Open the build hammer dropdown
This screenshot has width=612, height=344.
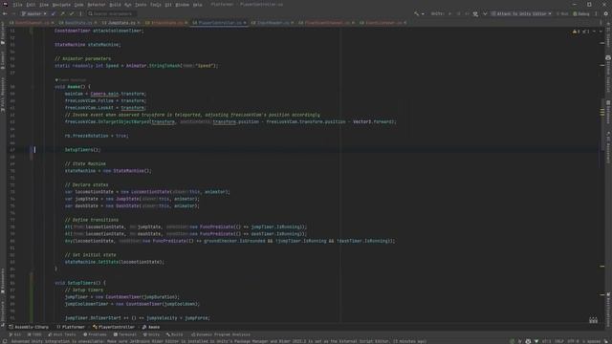click(419, 13)
